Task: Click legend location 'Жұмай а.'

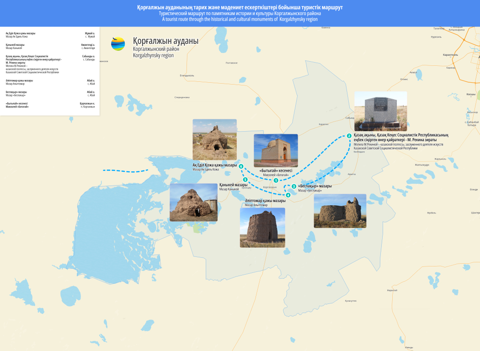Action: click(90, 33)
